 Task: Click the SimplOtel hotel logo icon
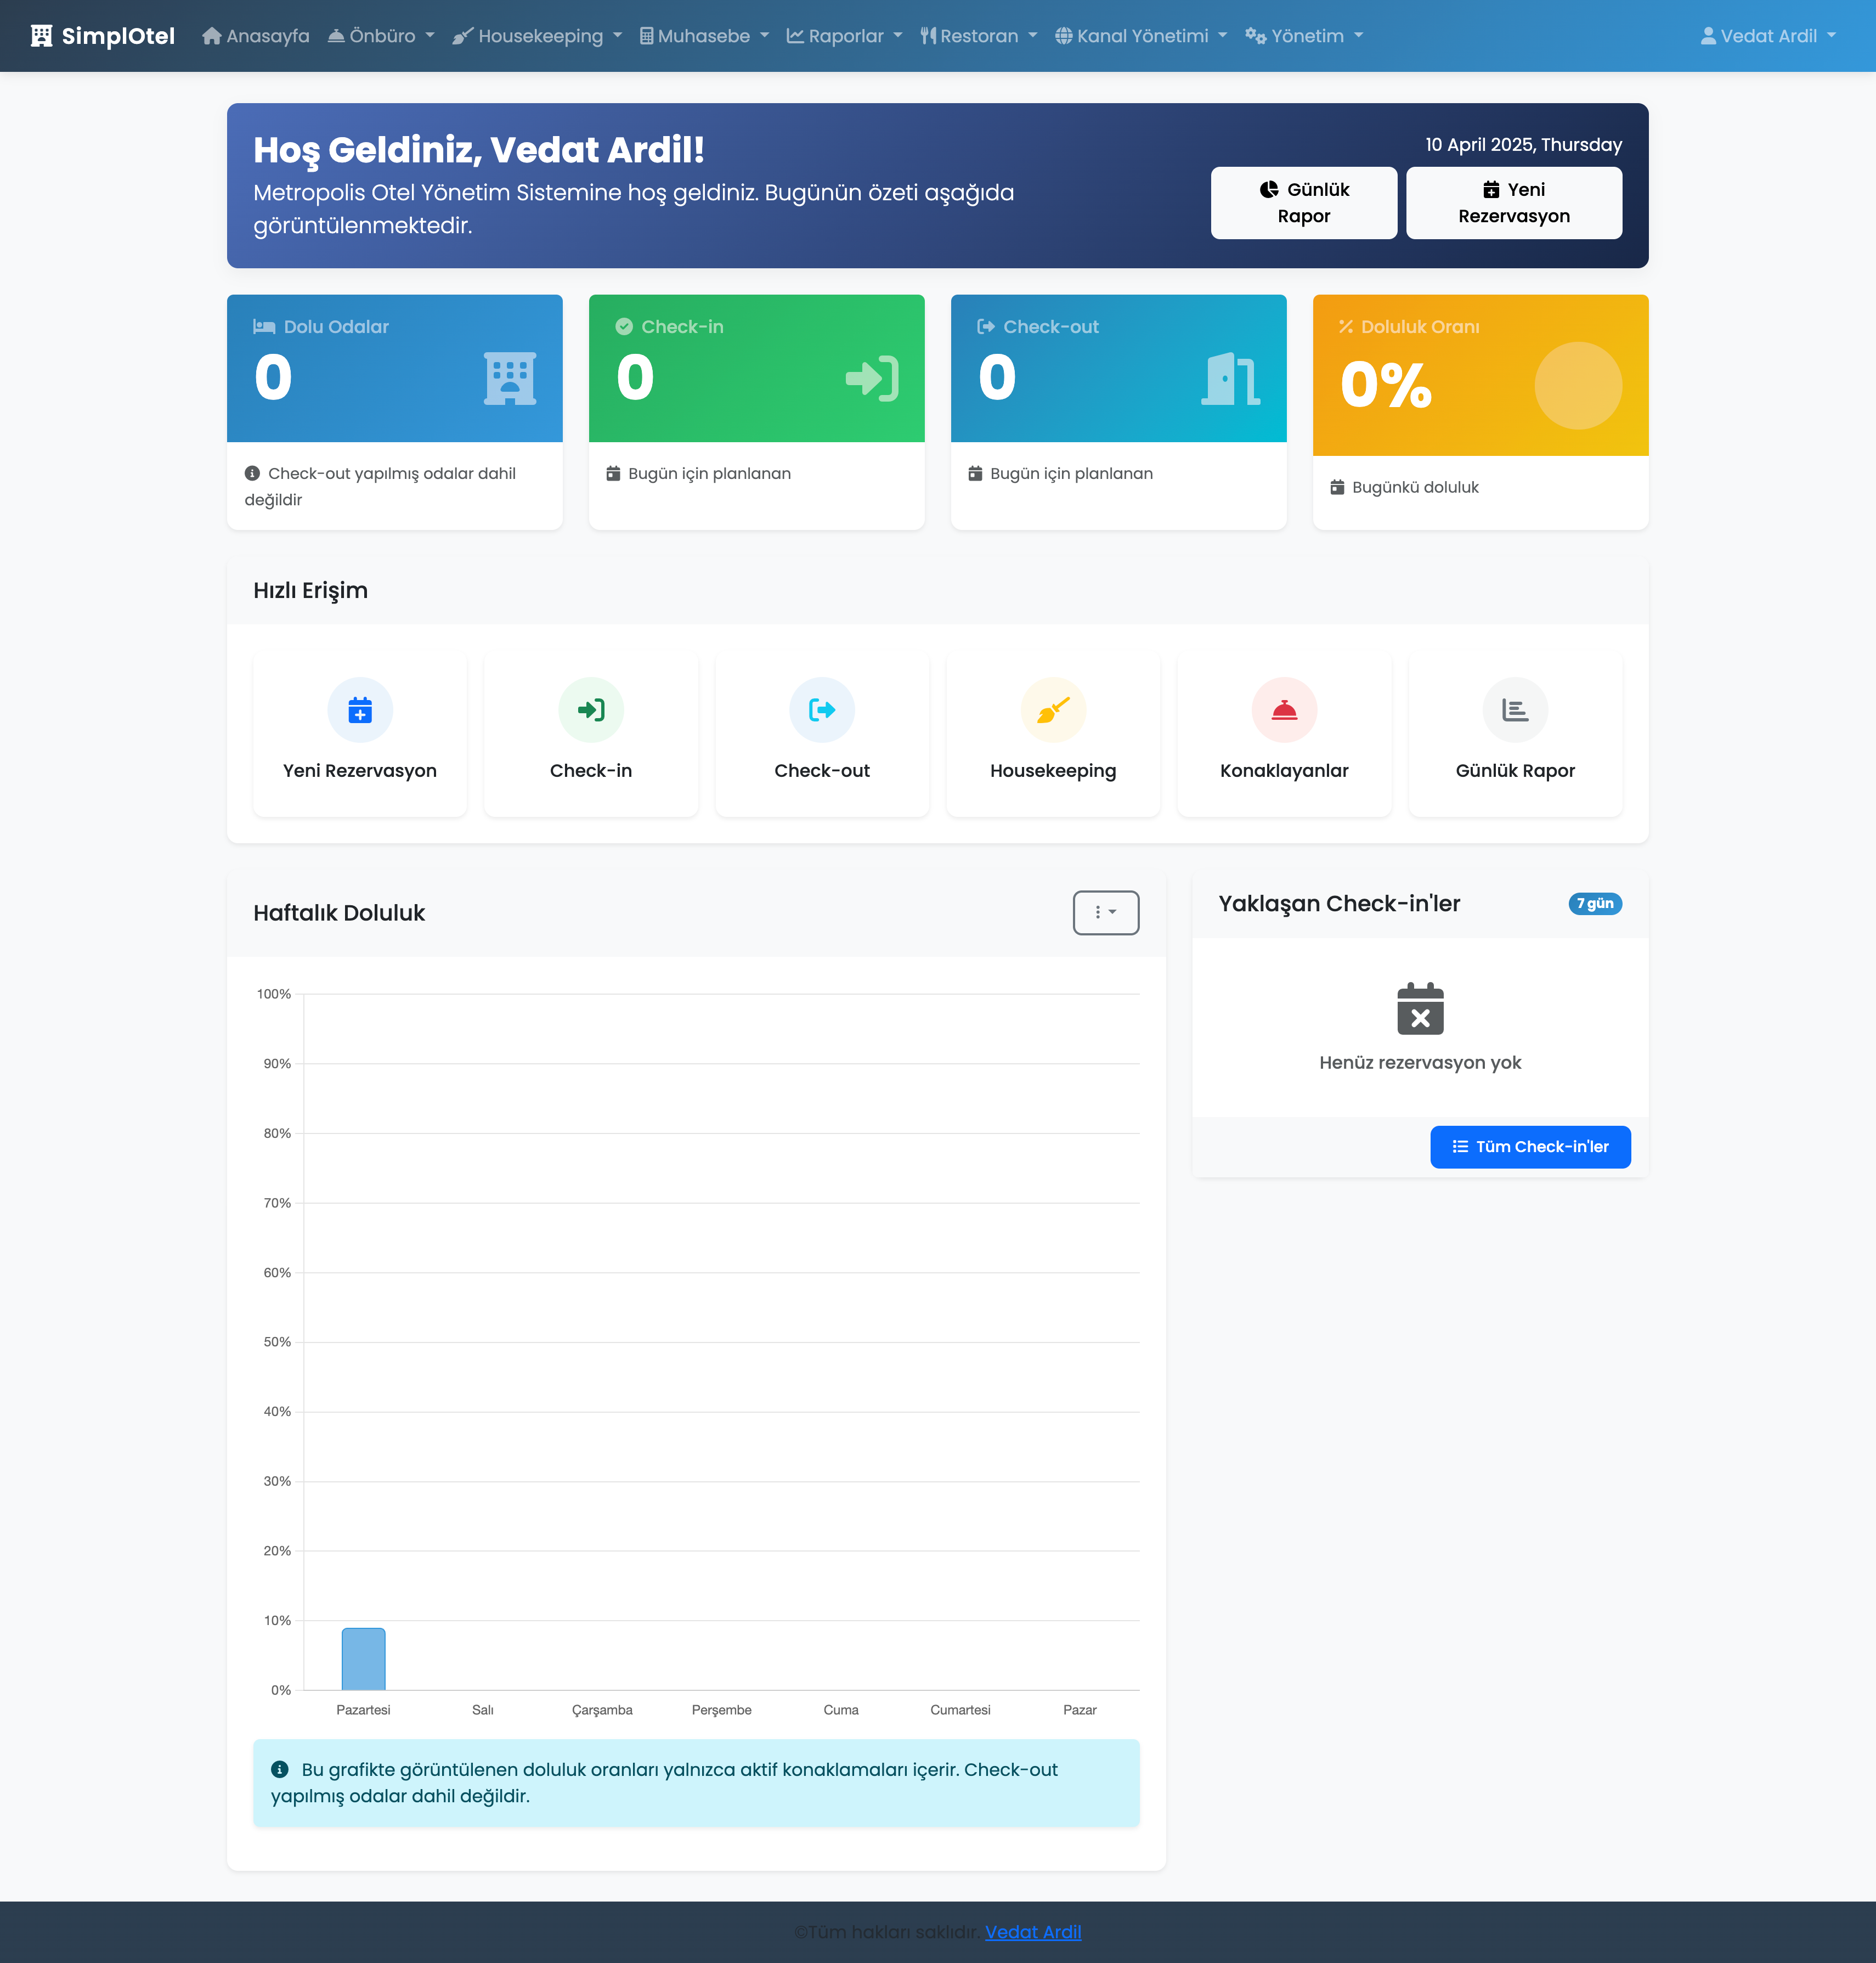(x=41, y=36)
